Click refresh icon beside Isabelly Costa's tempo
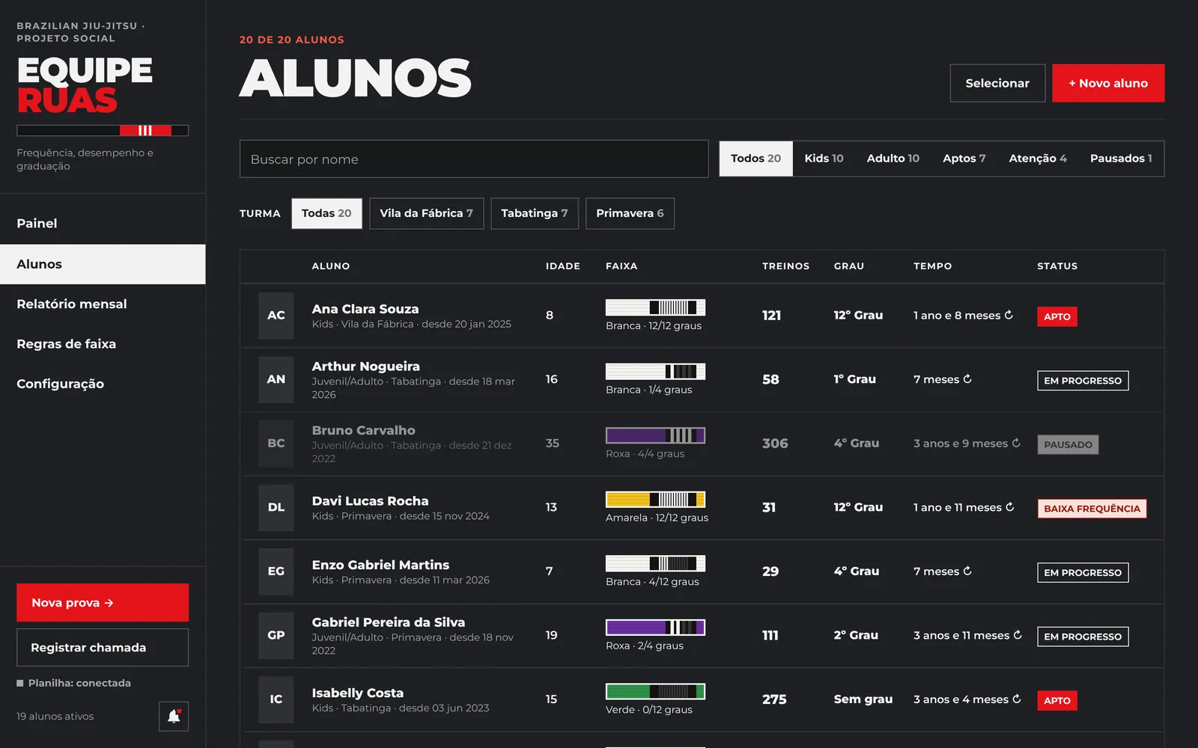Screen dimensions: 1198x748 pos(1017,699)
